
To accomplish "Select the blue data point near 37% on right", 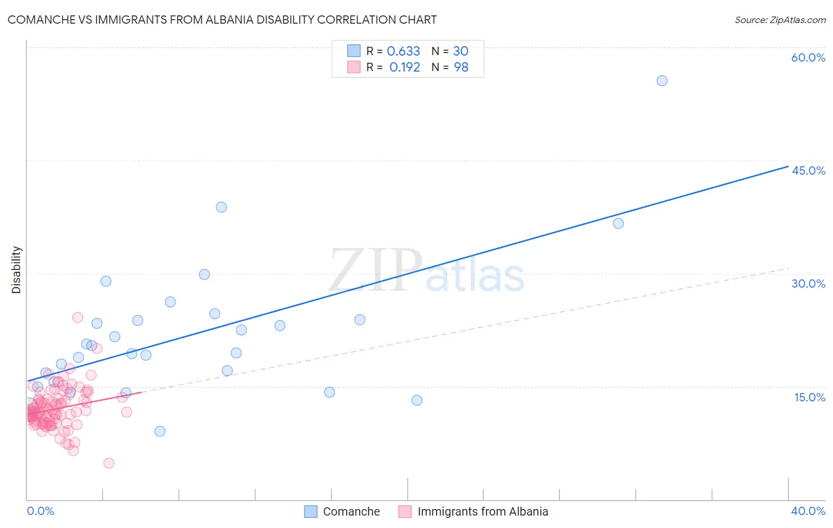I will click(619, 223).
